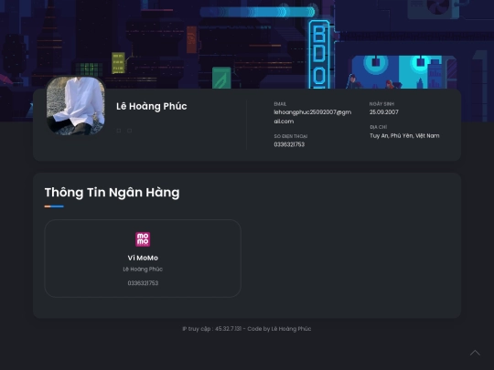Screen dimensions: 494x370
Task: Click the NGÀY SINH field label
Action: [381, 104]
